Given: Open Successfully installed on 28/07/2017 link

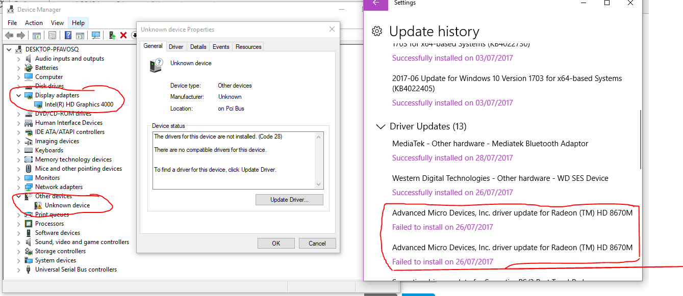Looking at the screenshot, I should [452, 158].
